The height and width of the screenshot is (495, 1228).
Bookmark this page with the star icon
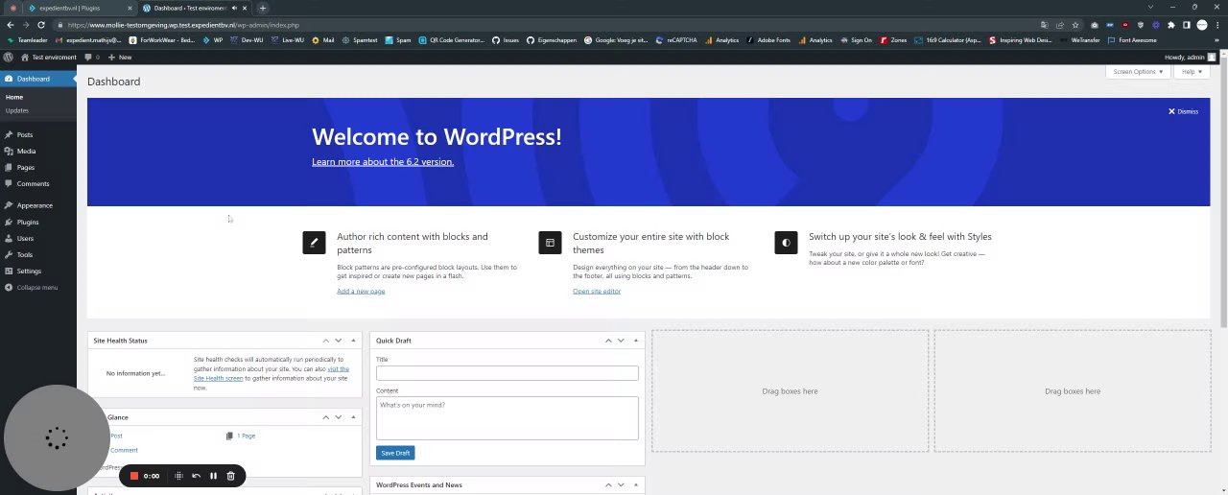(x=1075, y=25)
